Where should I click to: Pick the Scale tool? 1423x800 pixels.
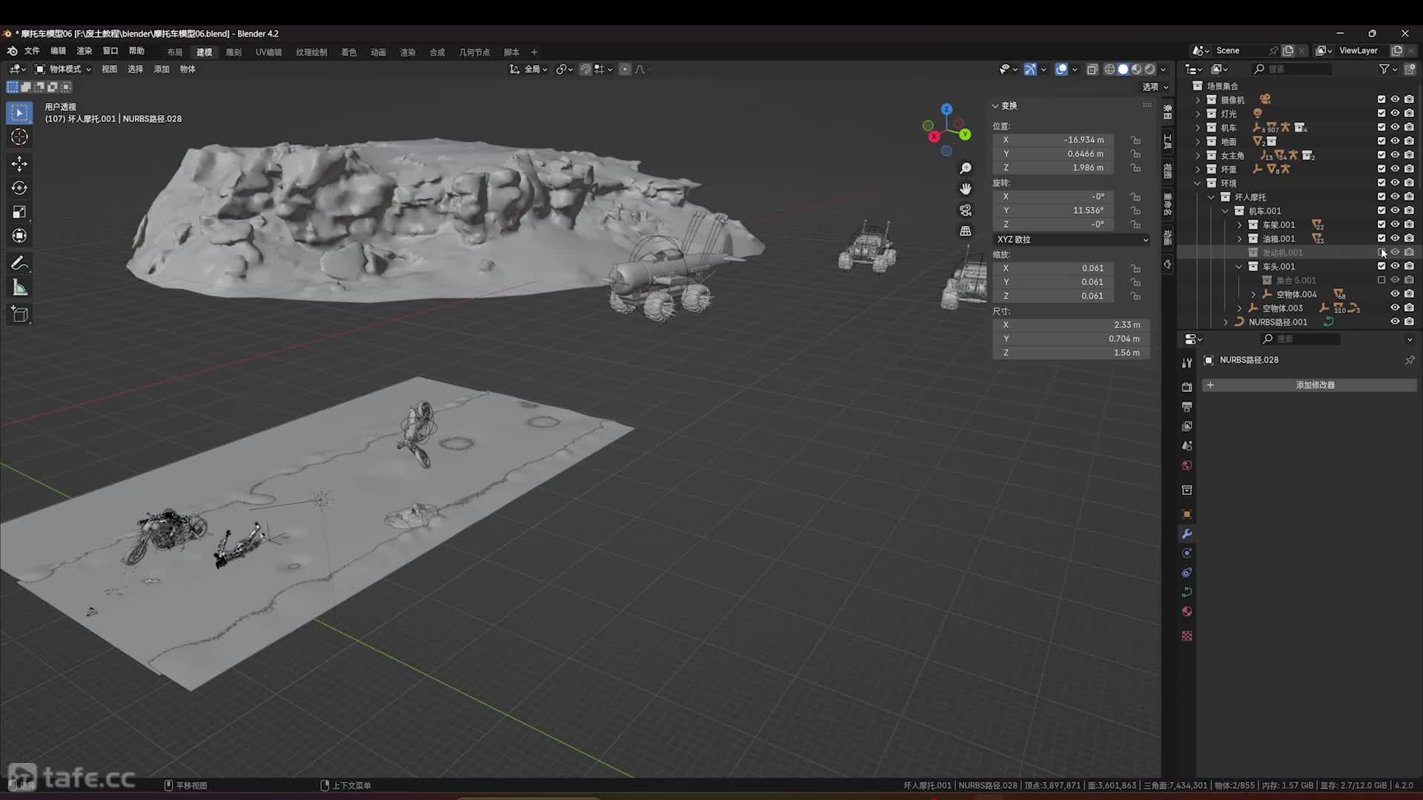coord(19,212)
